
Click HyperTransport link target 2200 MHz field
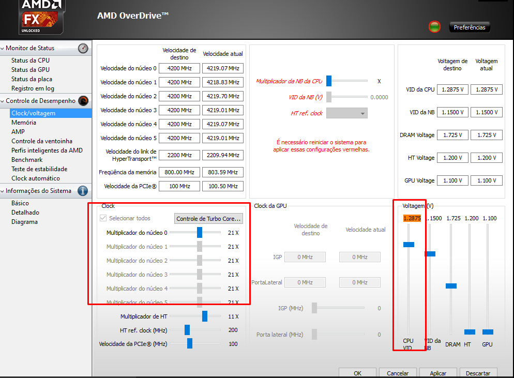[179, 155]
